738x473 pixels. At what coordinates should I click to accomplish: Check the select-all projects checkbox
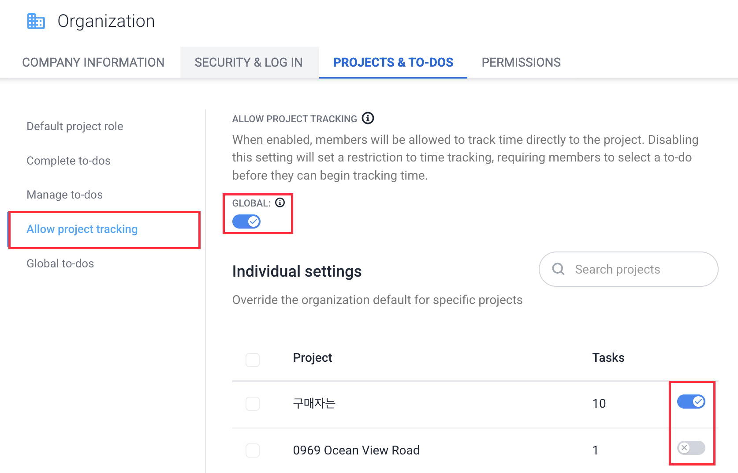(x=253, y=360)
